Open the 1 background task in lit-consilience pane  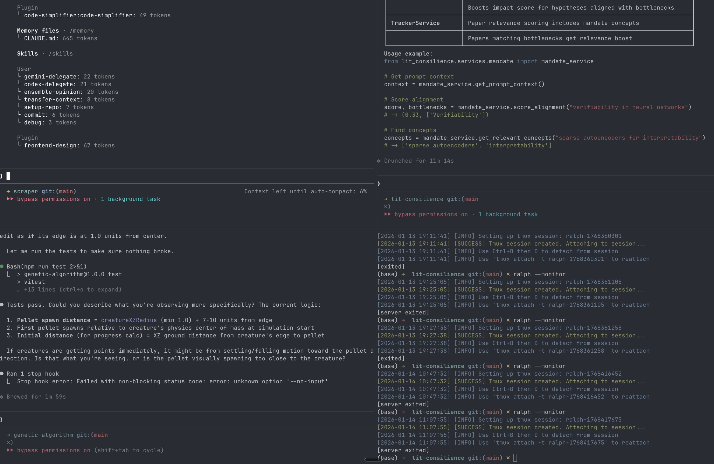[508, 214]
